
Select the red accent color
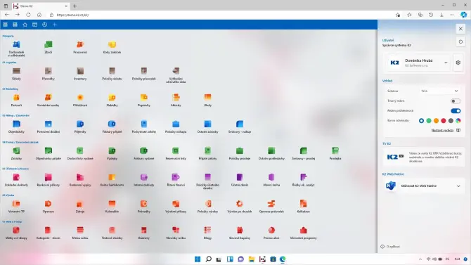444,121
